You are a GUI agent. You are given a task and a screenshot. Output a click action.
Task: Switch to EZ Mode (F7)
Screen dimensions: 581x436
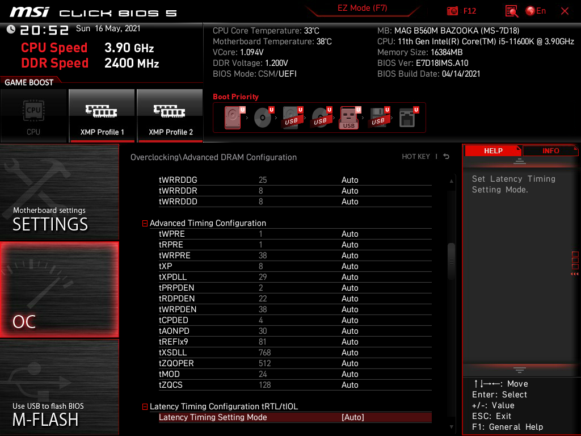362,8
